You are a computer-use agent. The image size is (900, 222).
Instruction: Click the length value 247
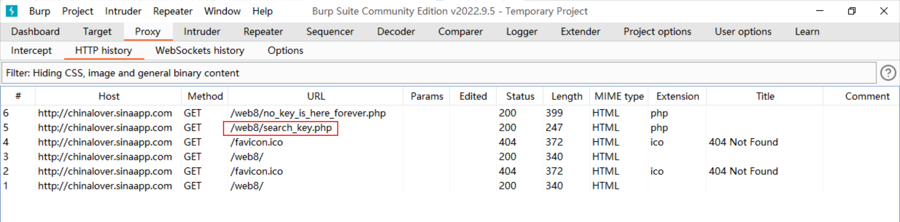pyautogui.click(x=554, y=128)
